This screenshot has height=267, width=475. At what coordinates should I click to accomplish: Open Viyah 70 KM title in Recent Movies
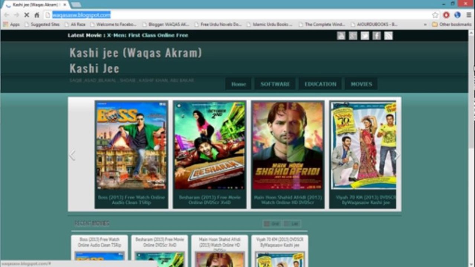280,243
